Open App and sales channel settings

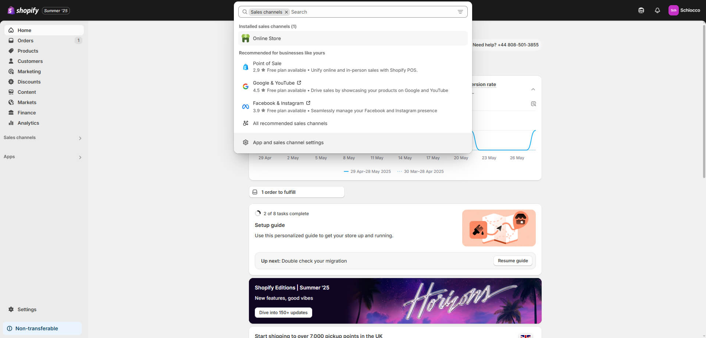(x=288, y=143)
